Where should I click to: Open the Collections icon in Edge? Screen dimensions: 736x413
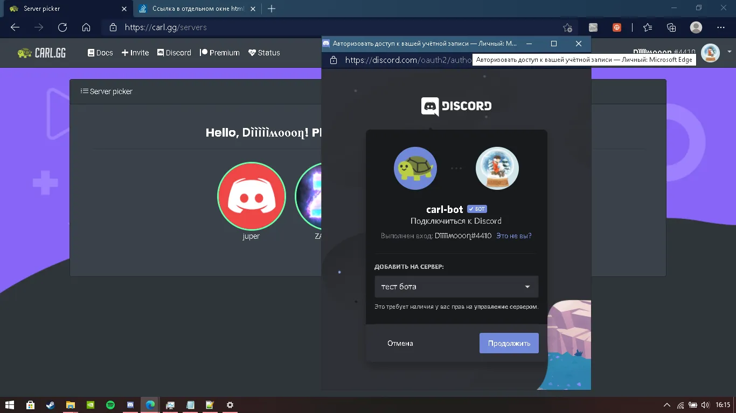coord(671,27)
